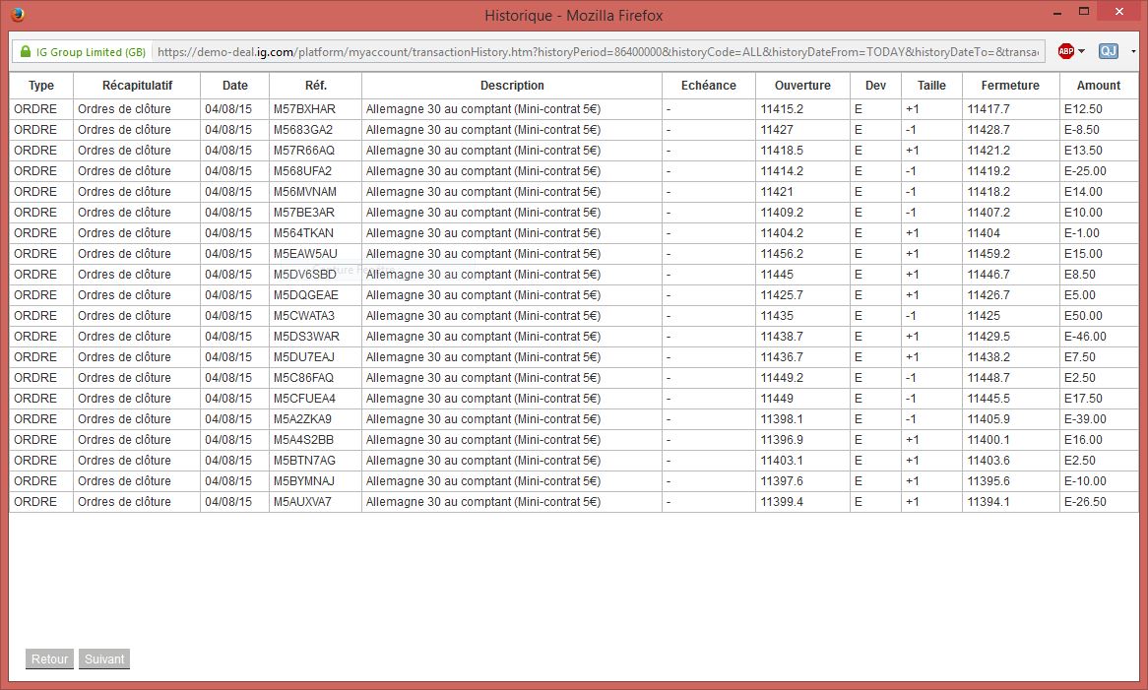Click the QJ extension icon
The width and height of the screenshot is (1148, 690).
1109,51
